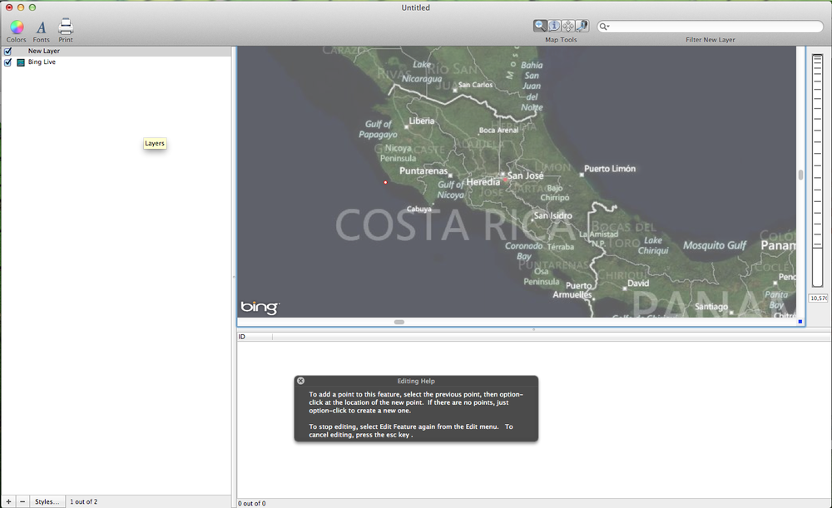Image resolution: width=832 pixels, height=508 pixels.
Task: Click the map scale value field
Action: pyautogui.click(x=818, y=298)
